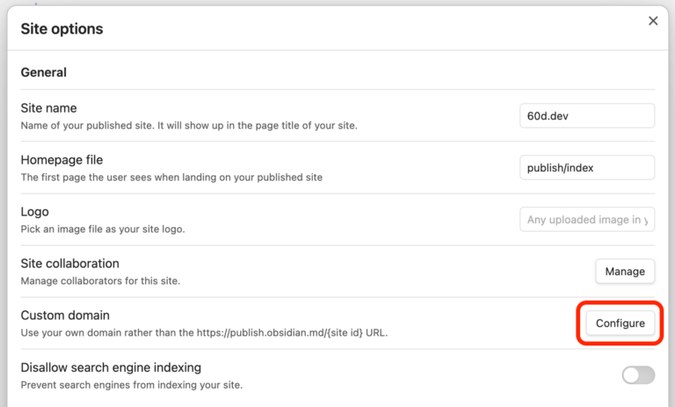The height and width of the screenshot is (407, 675).
Task: Focus the Homepage file field with publish/index
Action: [586, 168]
